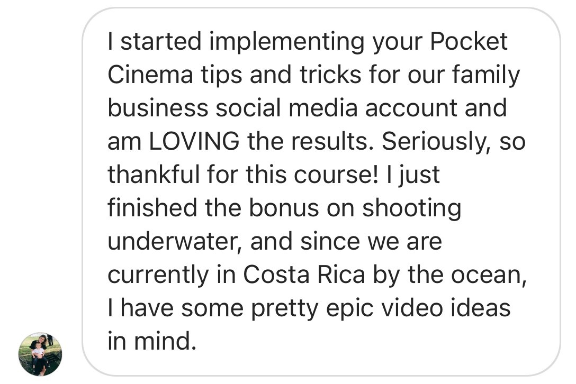Click the word 'Cinema' in the message
Image resolution: width=576 pixels, height=384 pixels.
tap(150, 75)
